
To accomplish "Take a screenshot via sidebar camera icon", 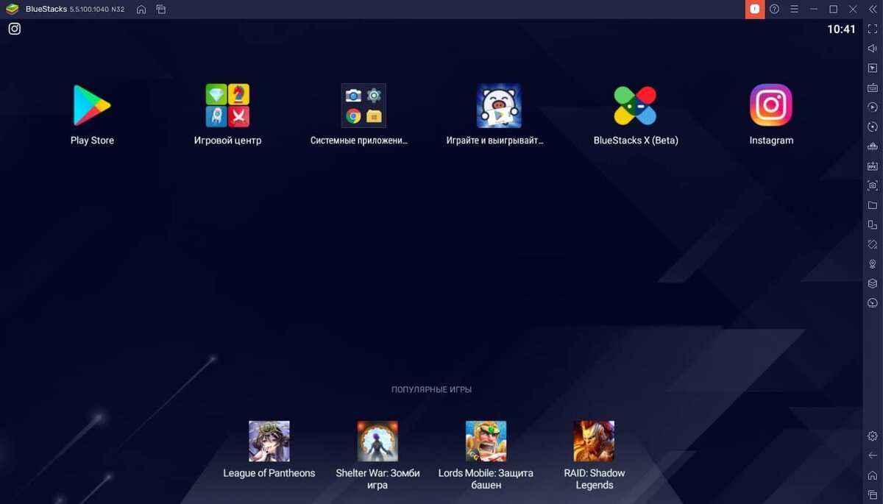I will (873, 185).
